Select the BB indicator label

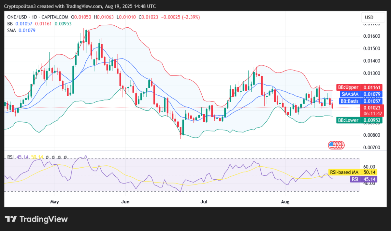coord(10,23)
